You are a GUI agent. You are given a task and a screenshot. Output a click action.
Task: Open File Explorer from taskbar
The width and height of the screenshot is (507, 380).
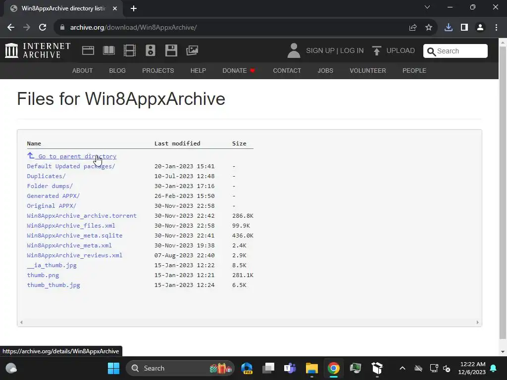coord(312,368)
